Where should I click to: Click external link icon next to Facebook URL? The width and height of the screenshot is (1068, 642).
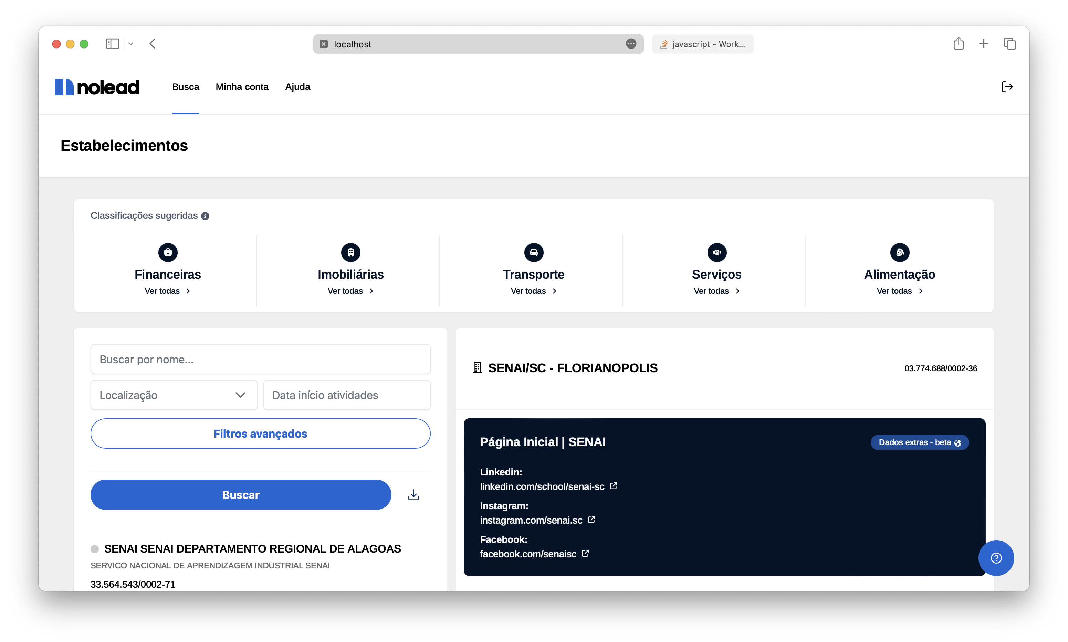point(585,553)
